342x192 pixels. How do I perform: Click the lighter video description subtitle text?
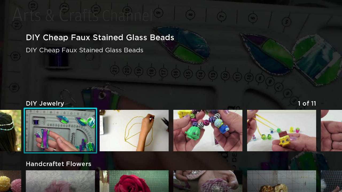click(x=84, y=50)
